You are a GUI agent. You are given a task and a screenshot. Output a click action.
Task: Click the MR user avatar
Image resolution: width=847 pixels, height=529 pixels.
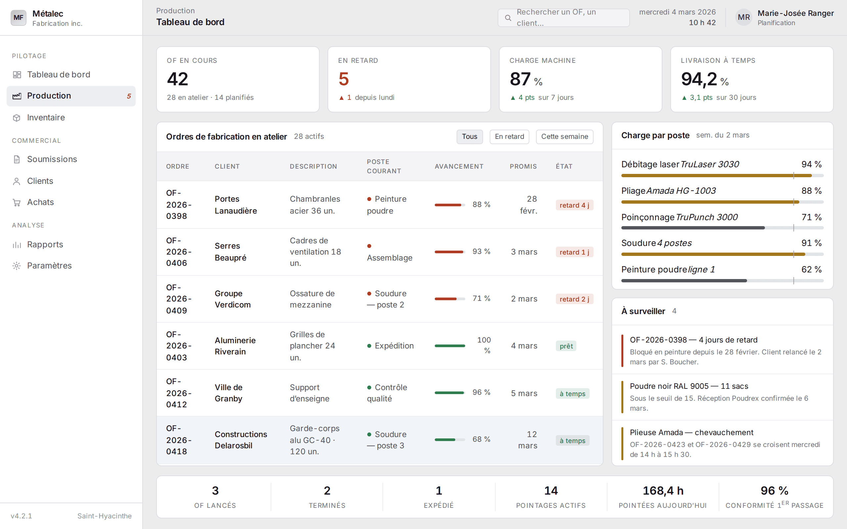click(744, 18)
